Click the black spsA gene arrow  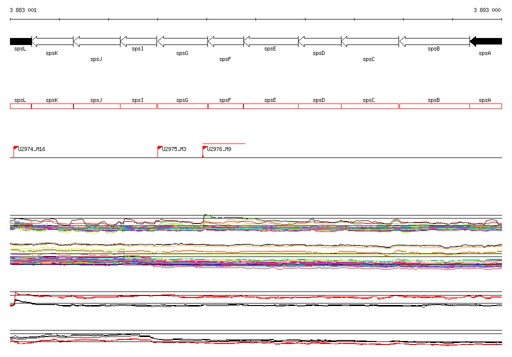click(486, 41)
